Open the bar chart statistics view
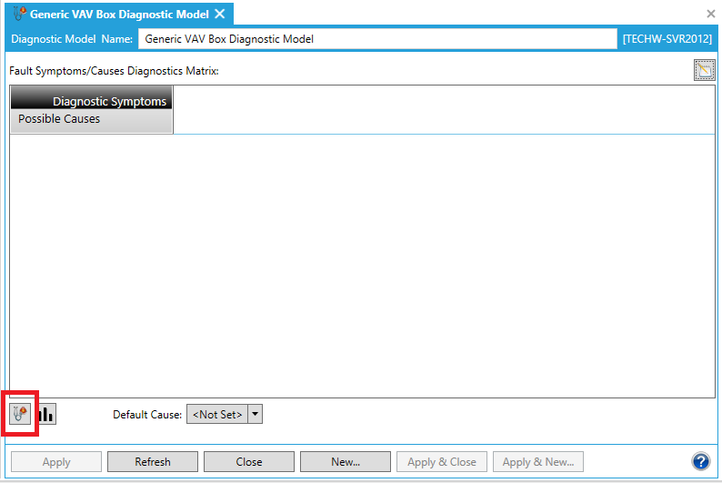722x483 pixels. 45,414
